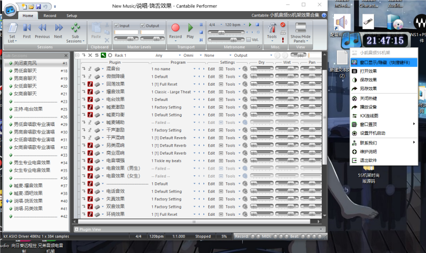Click the red panic stop icon in Misc
Image resolution: width=426 pixels, height=253 pixels.
[283, 24]
